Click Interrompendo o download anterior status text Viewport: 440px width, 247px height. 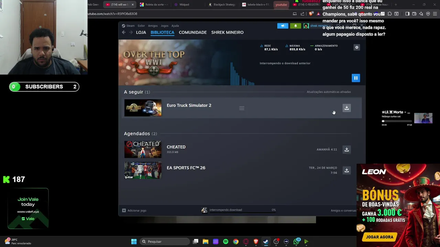pyautogui.click(x=285, y=63)
